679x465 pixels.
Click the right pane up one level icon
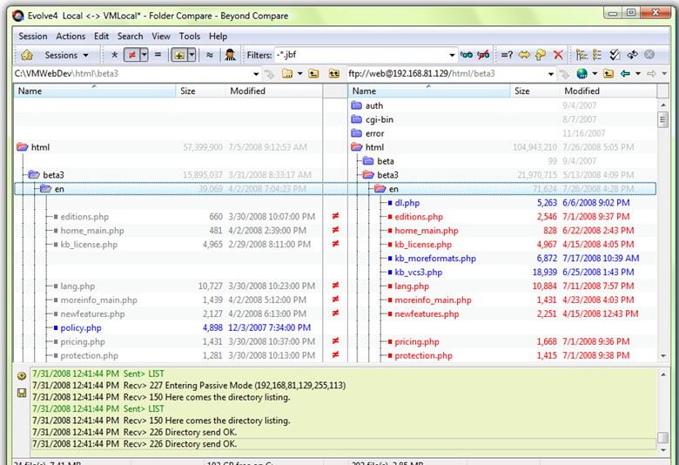point(608,74)
